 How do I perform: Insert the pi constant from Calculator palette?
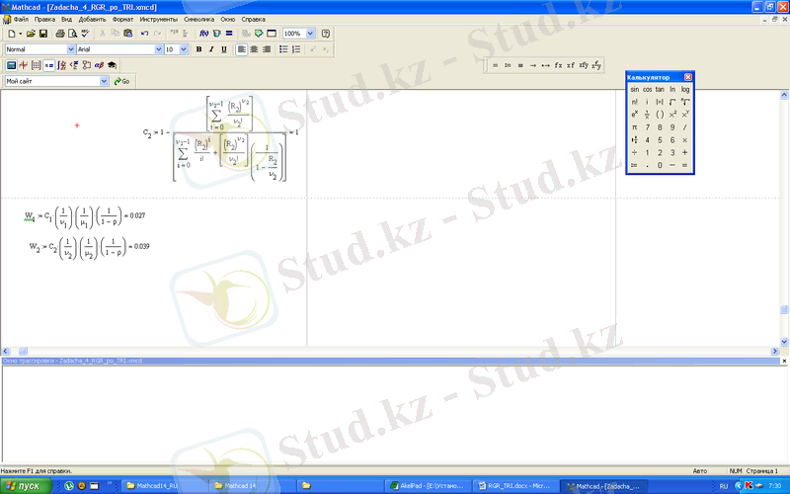pos(634,127)
